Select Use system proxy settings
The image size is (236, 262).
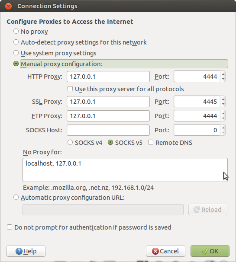[x=16, y=53]
